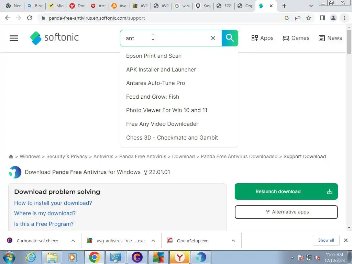Open Carbonate-sof.ch.exe downloaded file
Image resolution: width=352 pixels, height=264 pixels.
(37, 241)
